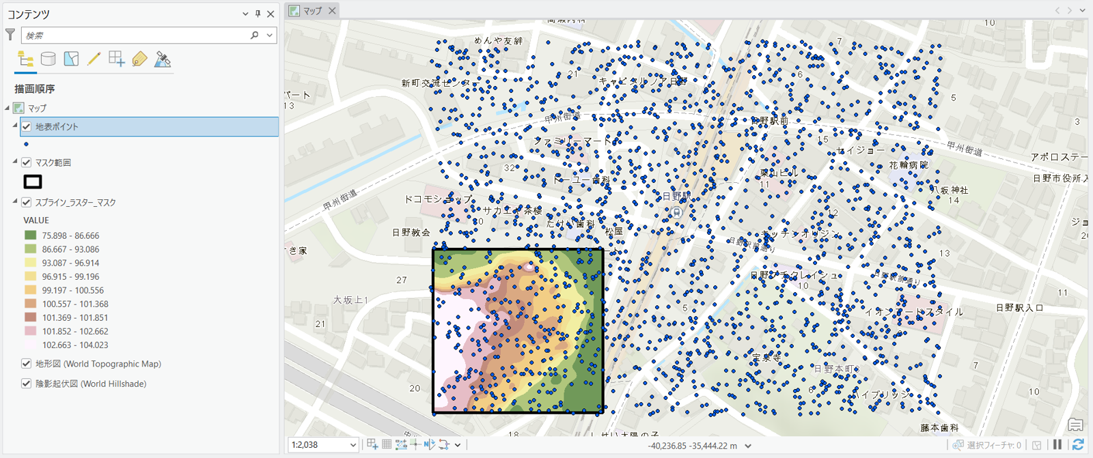Select the List By Labeling tag icon
The image size is (1093, 458).
pyautogui.click(x=139, y=59)
